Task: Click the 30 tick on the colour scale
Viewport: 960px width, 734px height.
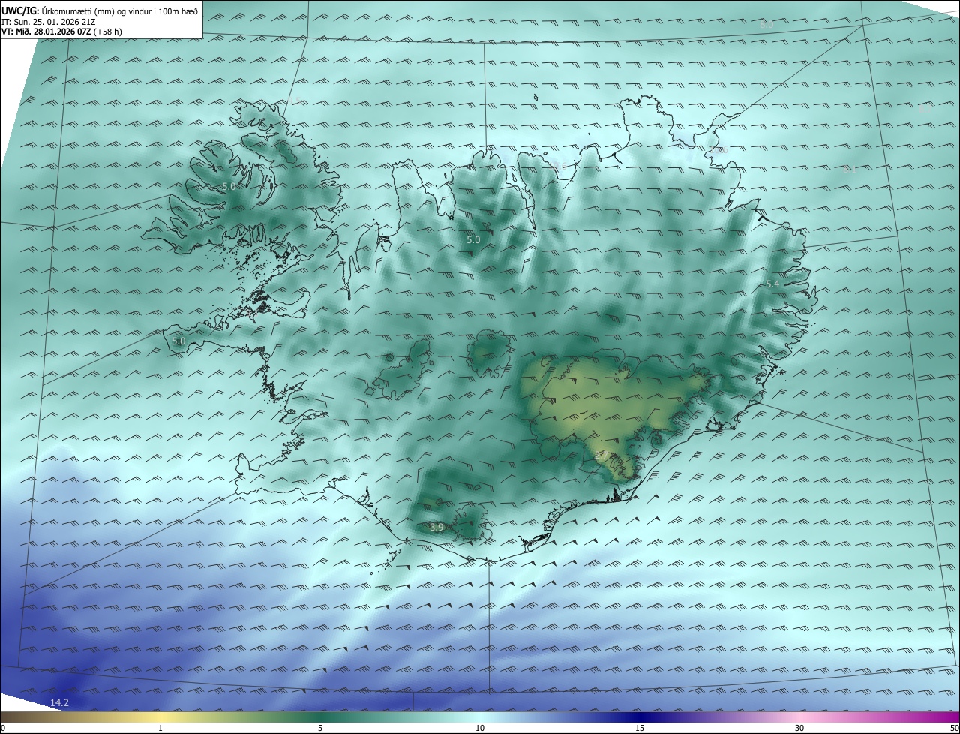Action: 799,728
